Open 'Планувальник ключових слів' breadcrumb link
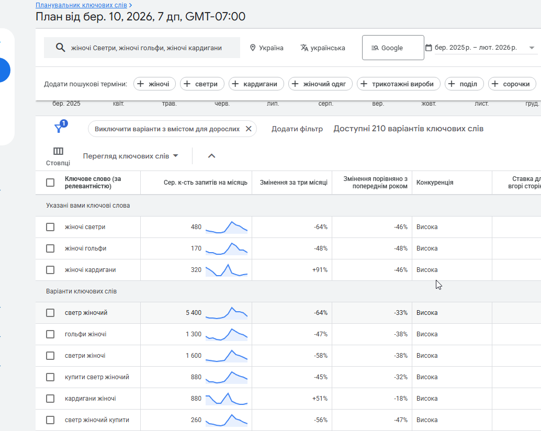The height and width of the screenshot is (431, 541). 81,5
